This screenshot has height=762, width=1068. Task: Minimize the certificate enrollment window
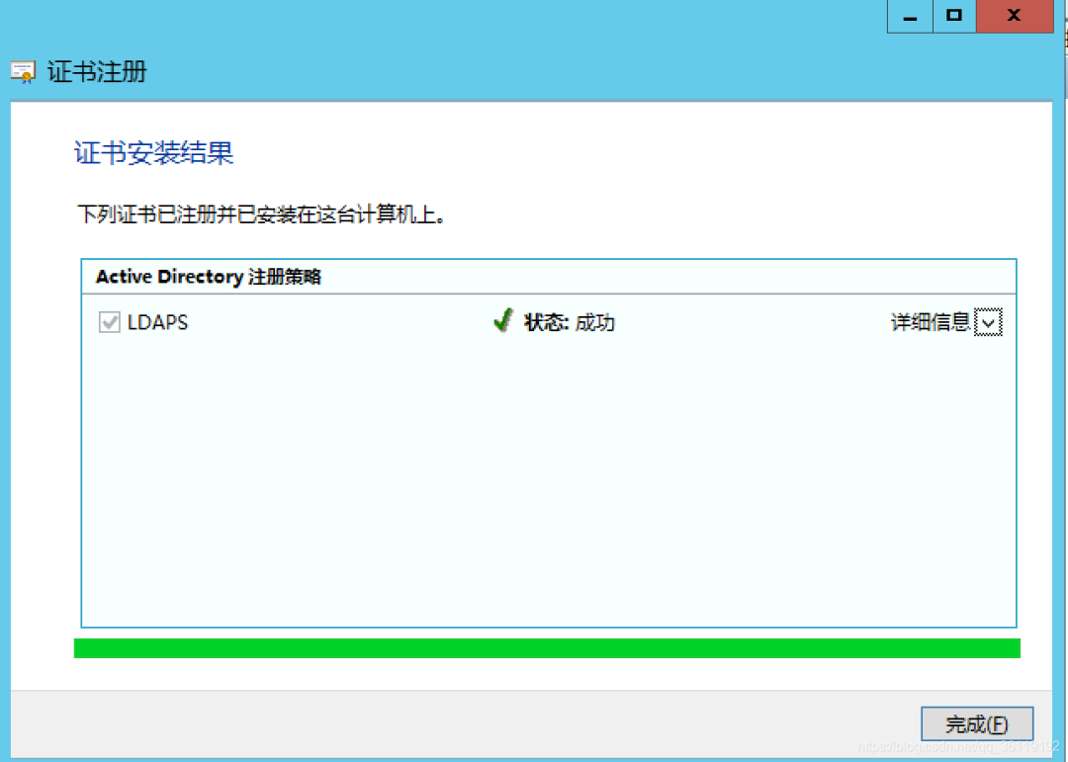click(910, 17)
